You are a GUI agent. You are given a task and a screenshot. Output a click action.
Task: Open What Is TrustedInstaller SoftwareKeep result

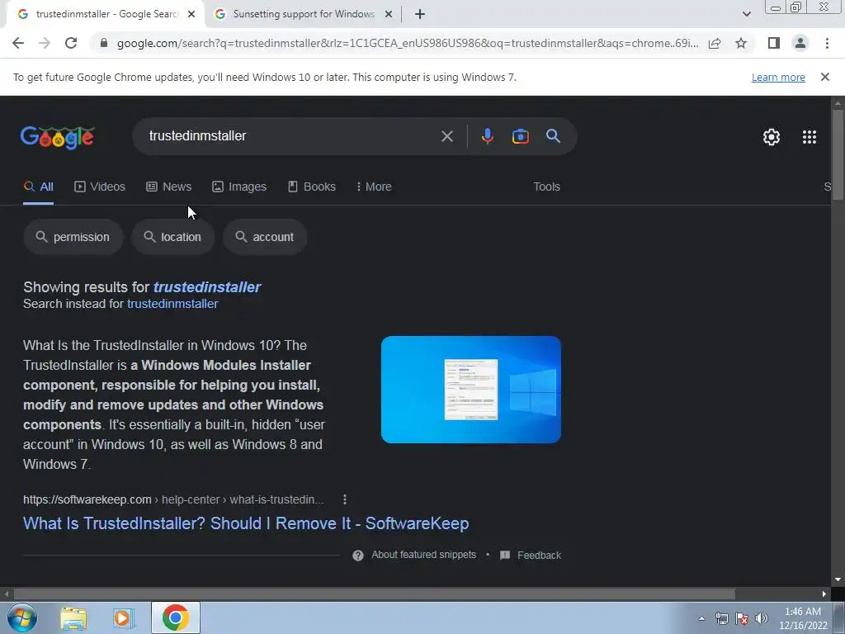tap(246, 523)
